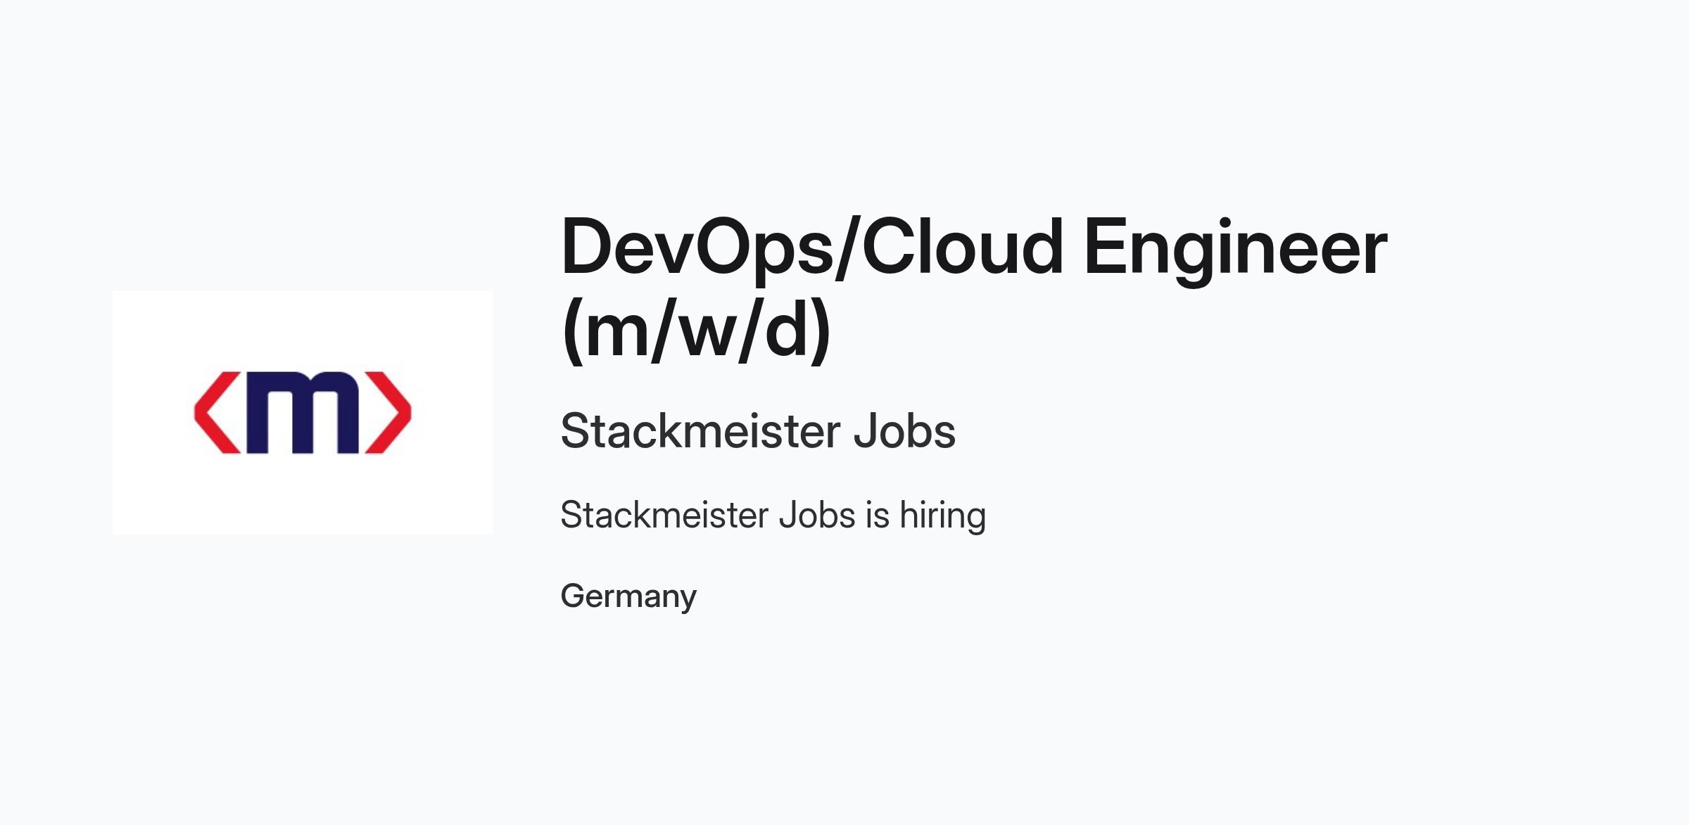Screen dimensions: 1689x825
Task: Click the (m/w/d) text in the title
Action: click(697, 331)
